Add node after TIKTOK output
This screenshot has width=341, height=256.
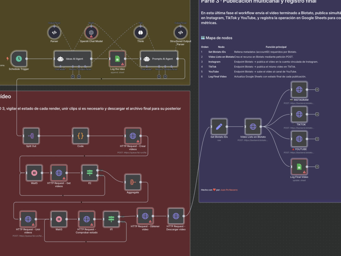pos(317,114)
